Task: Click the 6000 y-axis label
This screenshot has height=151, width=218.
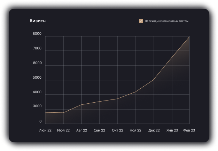Action: [37, 63]
